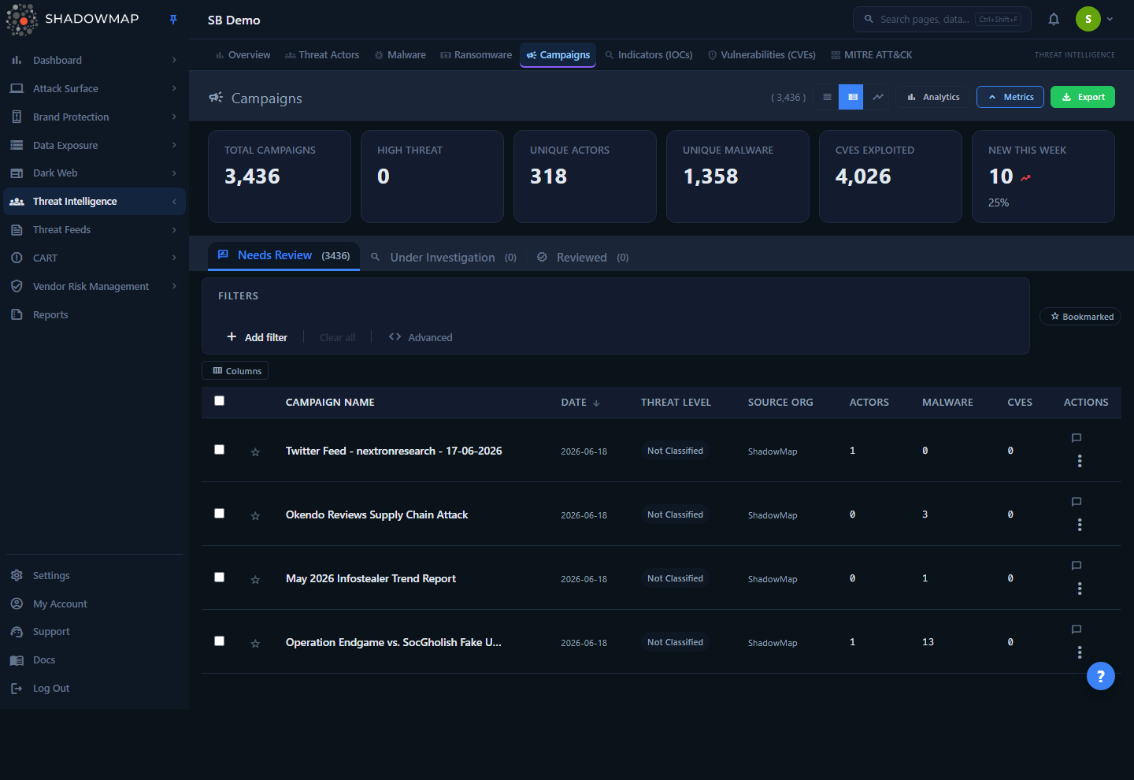The height and width of the screenshot is (780, 1134).
Task: Switch to the Reviewed tab
Action: [583, 258]
